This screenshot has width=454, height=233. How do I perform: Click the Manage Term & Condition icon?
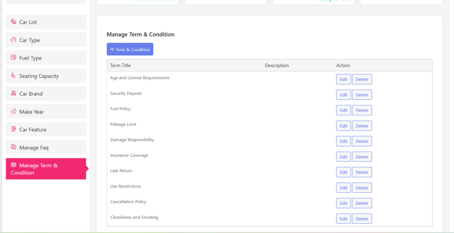(13, 165)
